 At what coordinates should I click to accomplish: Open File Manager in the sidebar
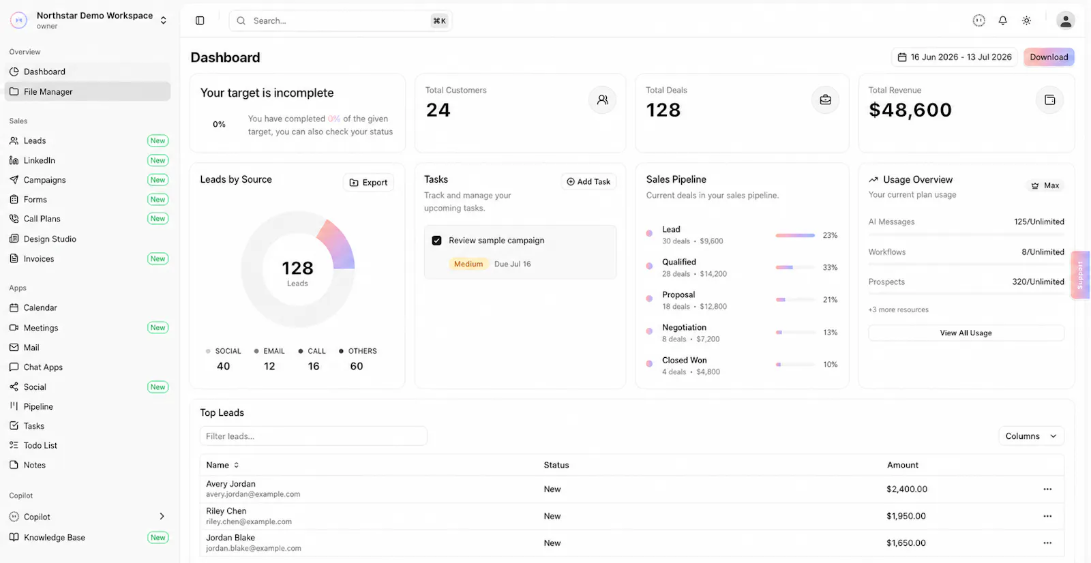click(x=88, y=91)
